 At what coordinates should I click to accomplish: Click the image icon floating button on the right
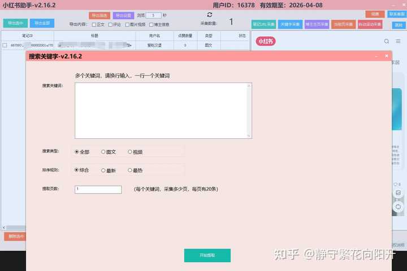pyautogui.click(x=398, y=193)
